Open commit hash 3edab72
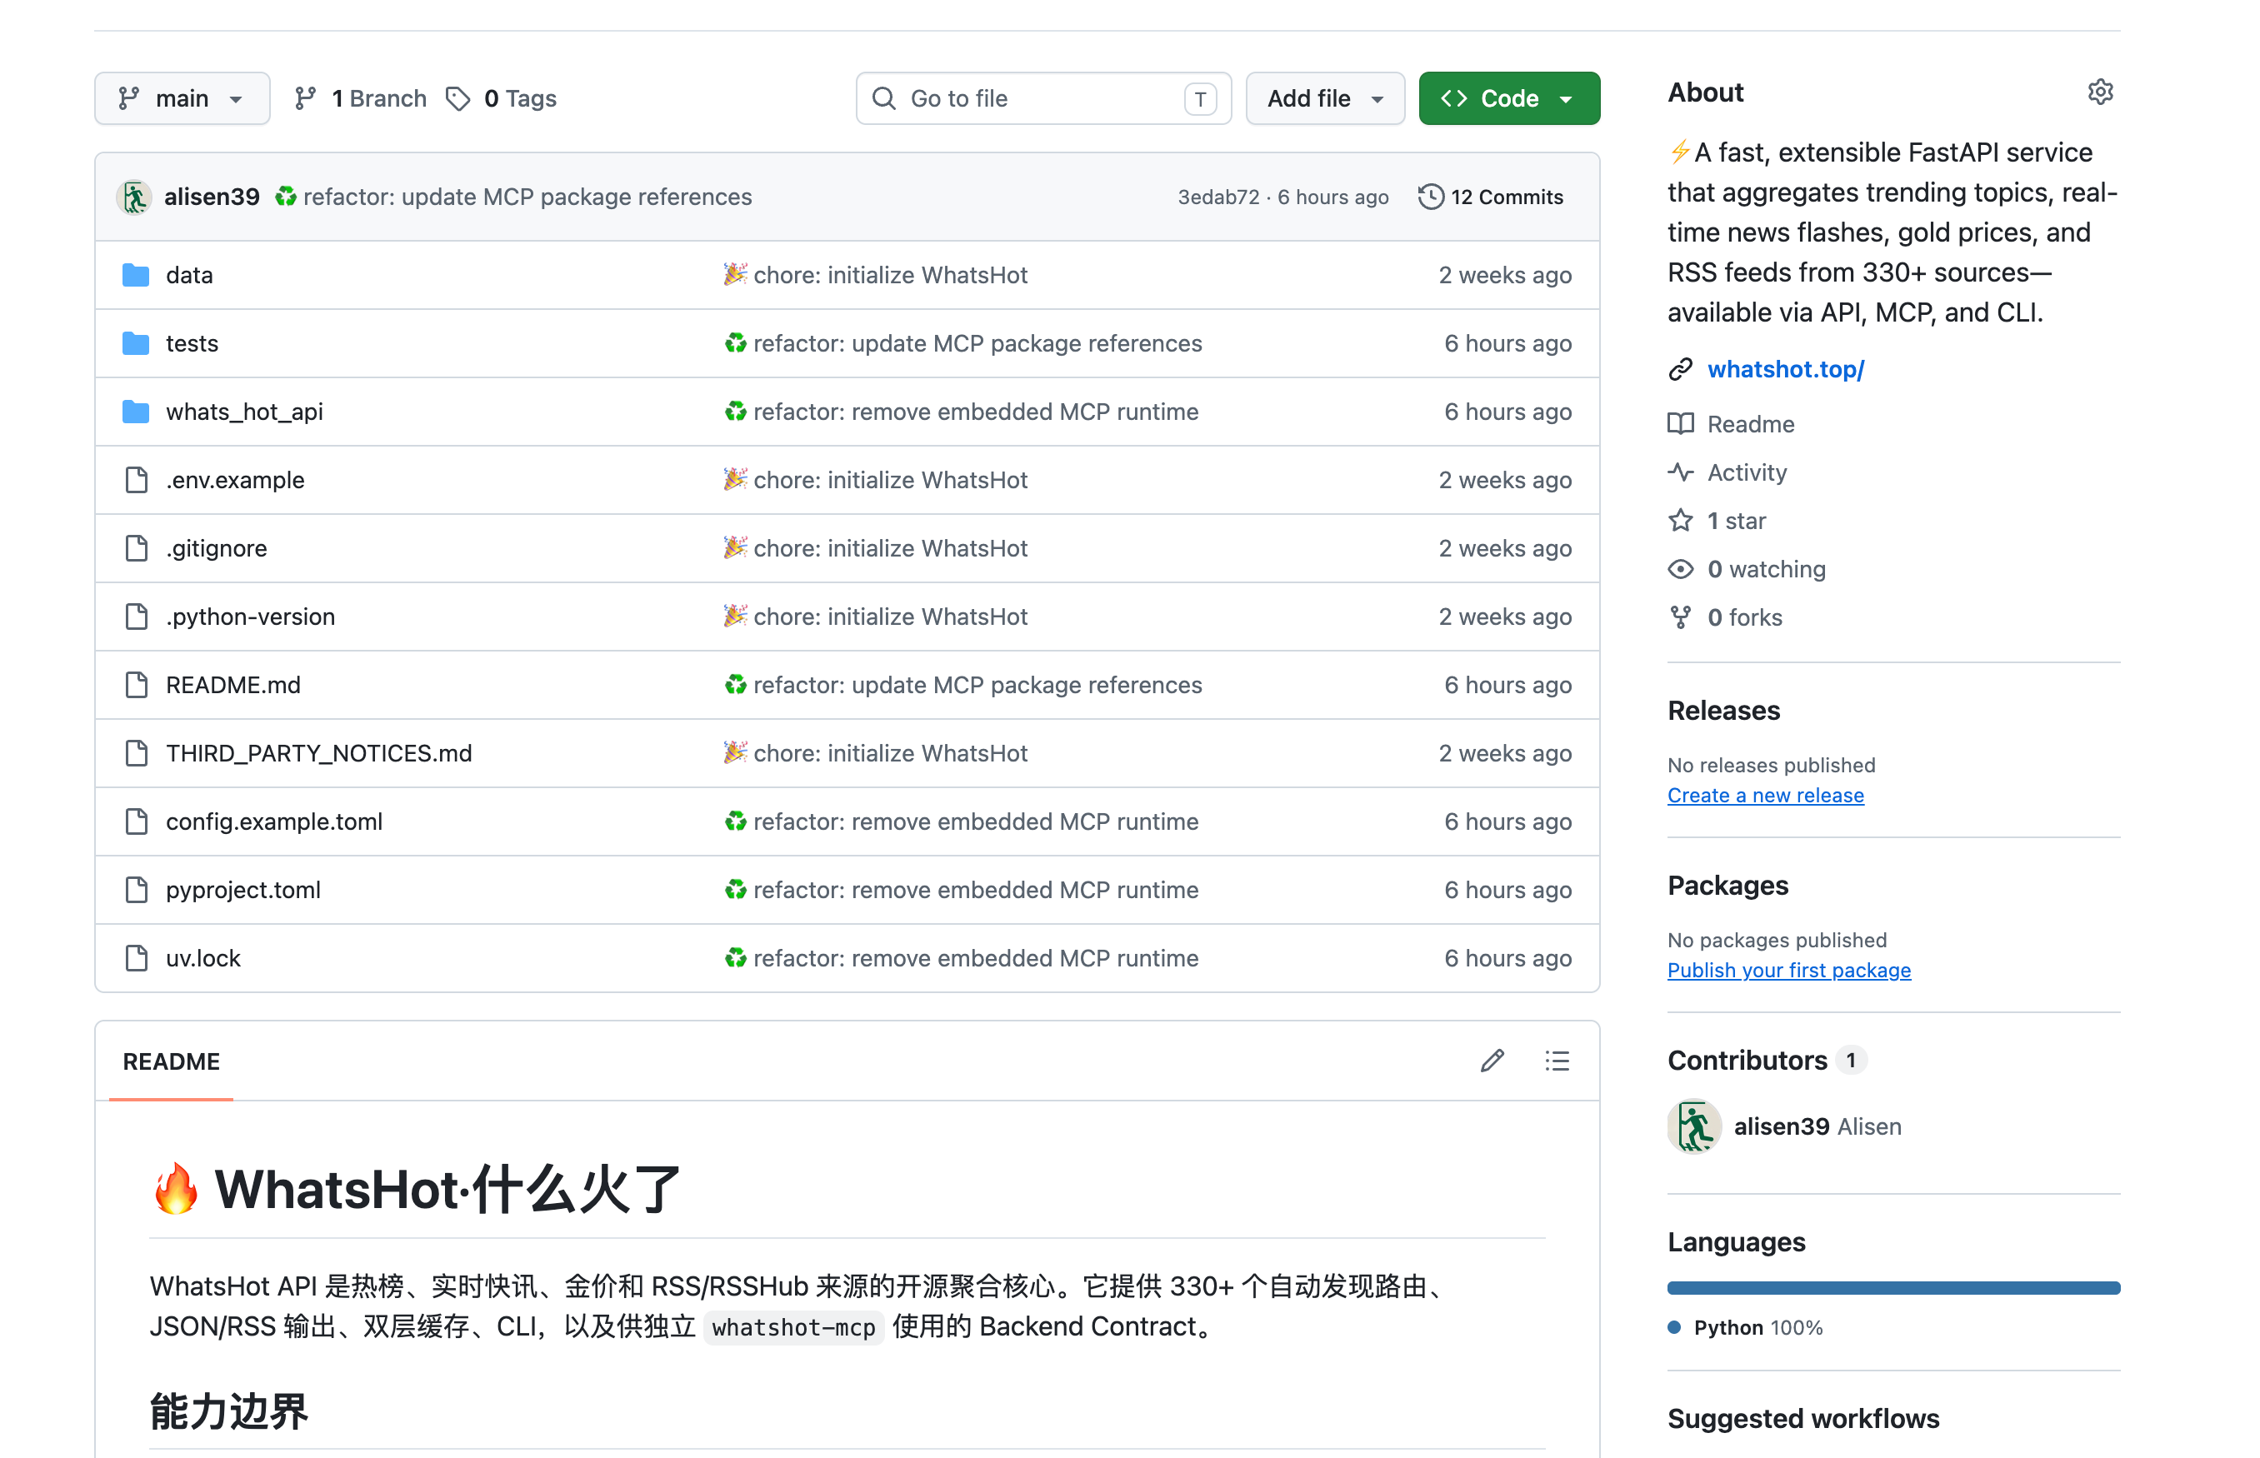The image size is (2260, 1458). point(1218,197)
